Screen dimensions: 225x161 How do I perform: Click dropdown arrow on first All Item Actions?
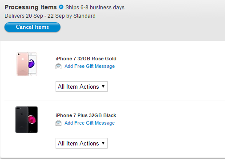click(103, 86)
